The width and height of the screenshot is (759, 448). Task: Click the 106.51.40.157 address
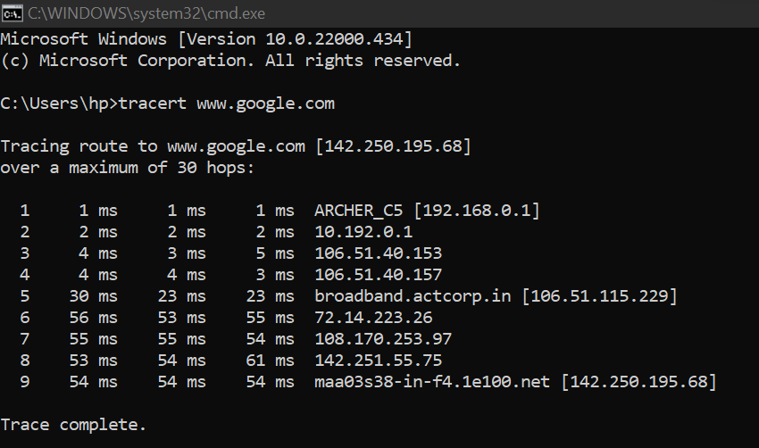(x=378, y=275)
